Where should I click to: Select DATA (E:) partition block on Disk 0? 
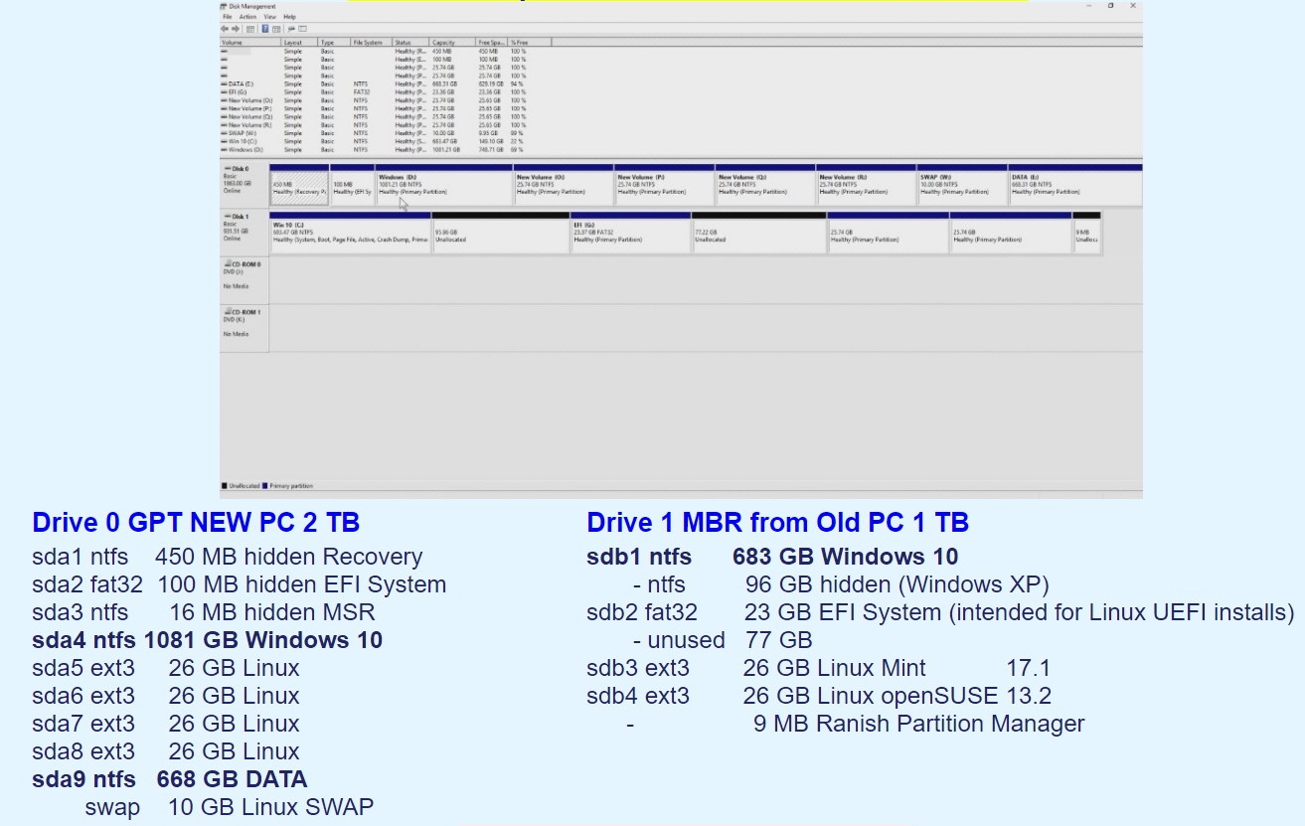pyautogui.click(x=1075, y=185)
